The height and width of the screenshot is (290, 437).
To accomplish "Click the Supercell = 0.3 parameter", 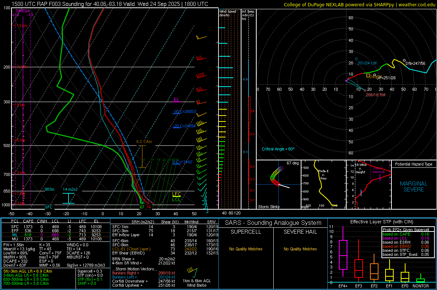I will click(x=90, y=271).
